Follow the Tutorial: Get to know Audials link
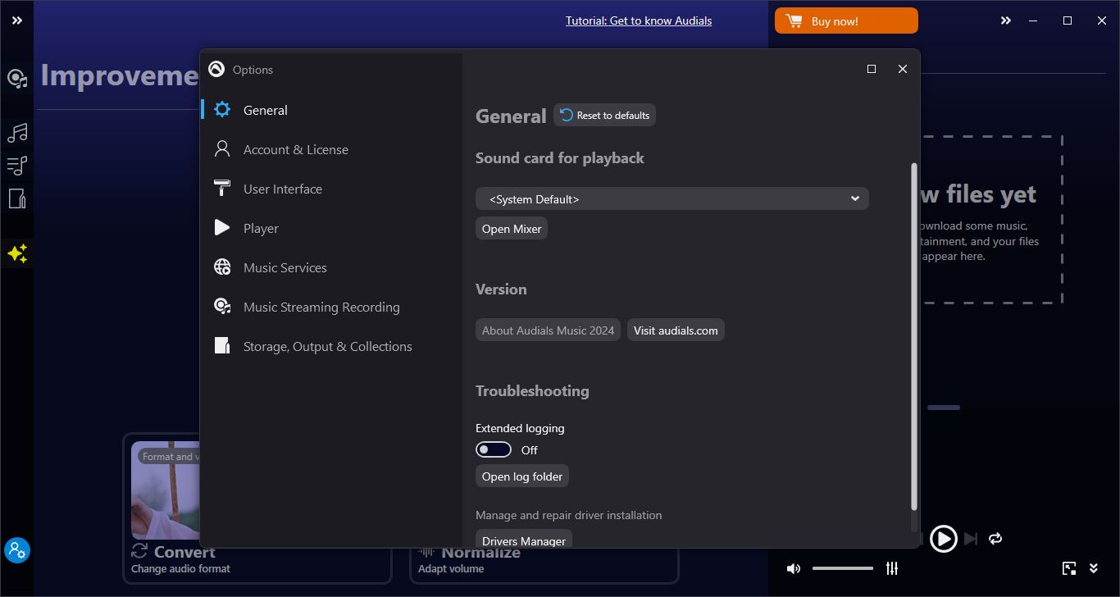Viewport: 1120px width, 597px height. 639,21
